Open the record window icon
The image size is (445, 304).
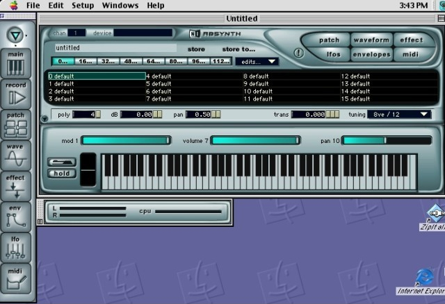click(x=15, y=94)
